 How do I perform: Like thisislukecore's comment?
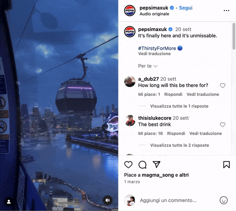click(x=223, y=124)
